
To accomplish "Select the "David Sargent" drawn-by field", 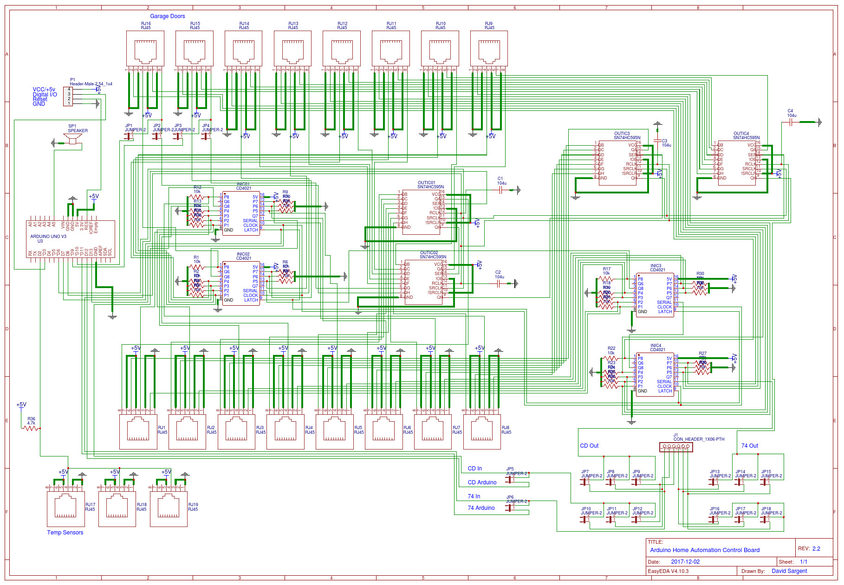I will point(789,571).
